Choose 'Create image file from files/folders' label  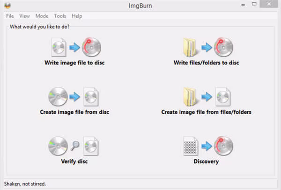pyautogui.click(x=207, y=112)
